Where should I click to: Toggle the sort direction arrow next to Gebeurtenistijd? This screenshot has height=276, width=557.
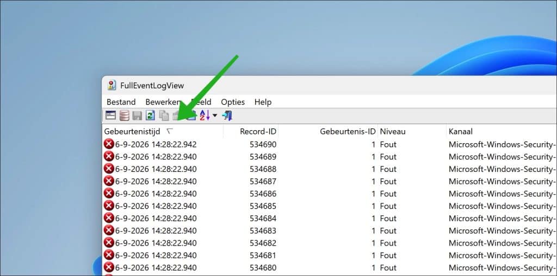170,131
